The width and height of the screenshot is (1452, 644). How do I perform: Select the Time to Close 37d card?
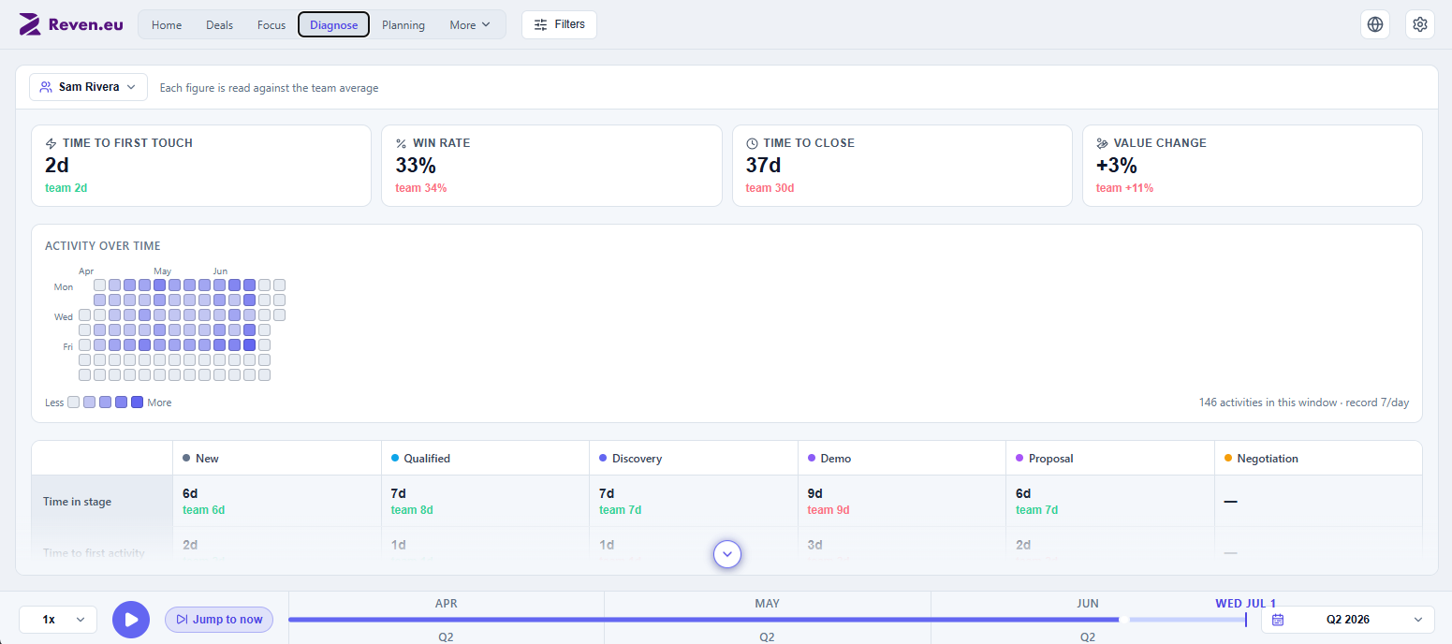(902, 166)
